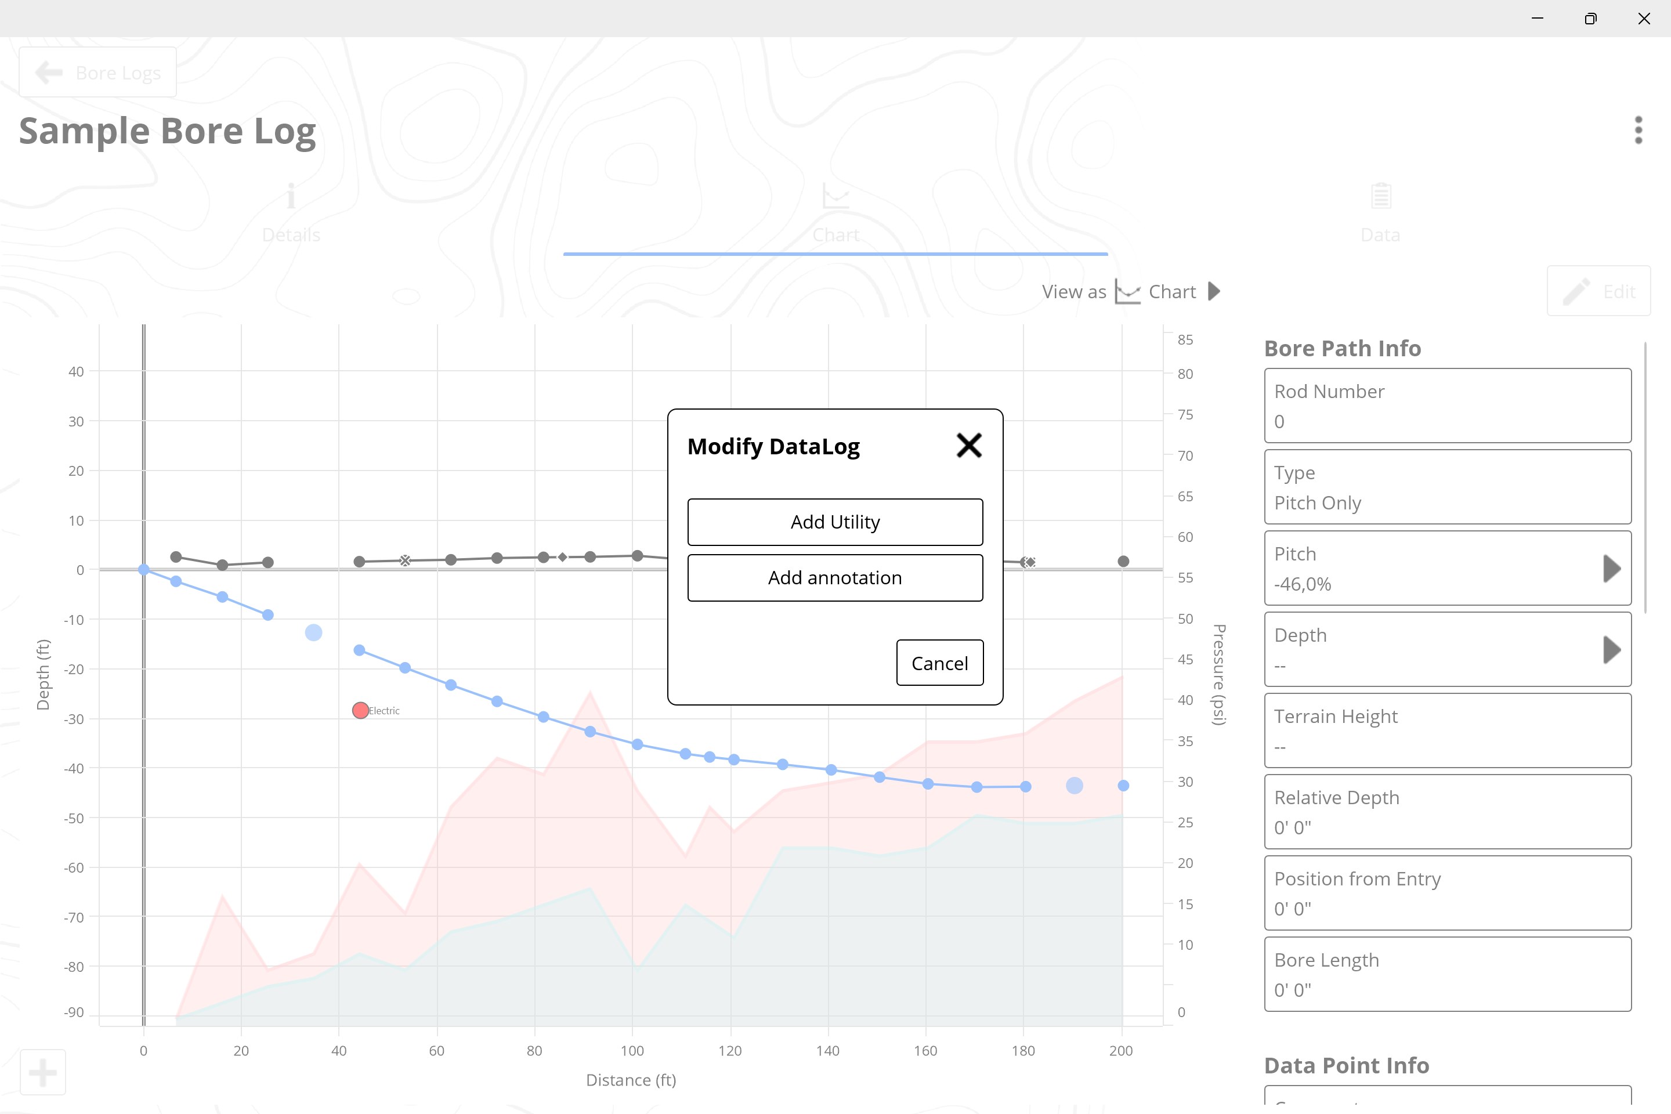Minimize the application window
The height and width of the screenshot is (1114, 1671).
[1538, 19]
